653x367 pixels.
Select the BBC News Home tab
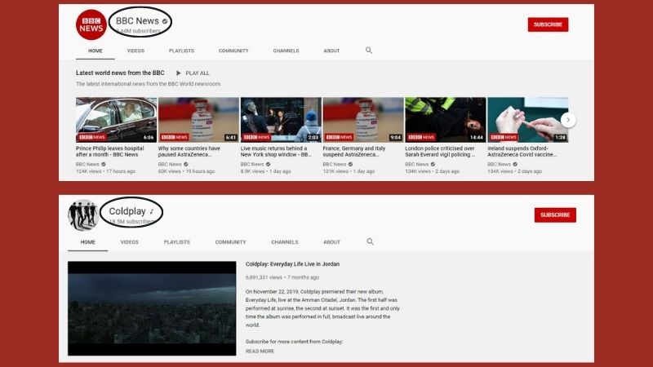pyautogui.click(x=96, y=51)
